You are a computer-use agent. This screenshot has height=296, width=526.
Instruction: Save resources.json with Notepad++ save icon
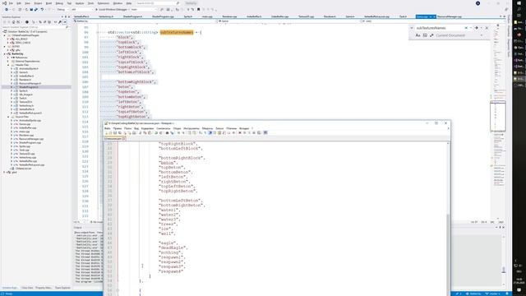click(x=115, y=133)
